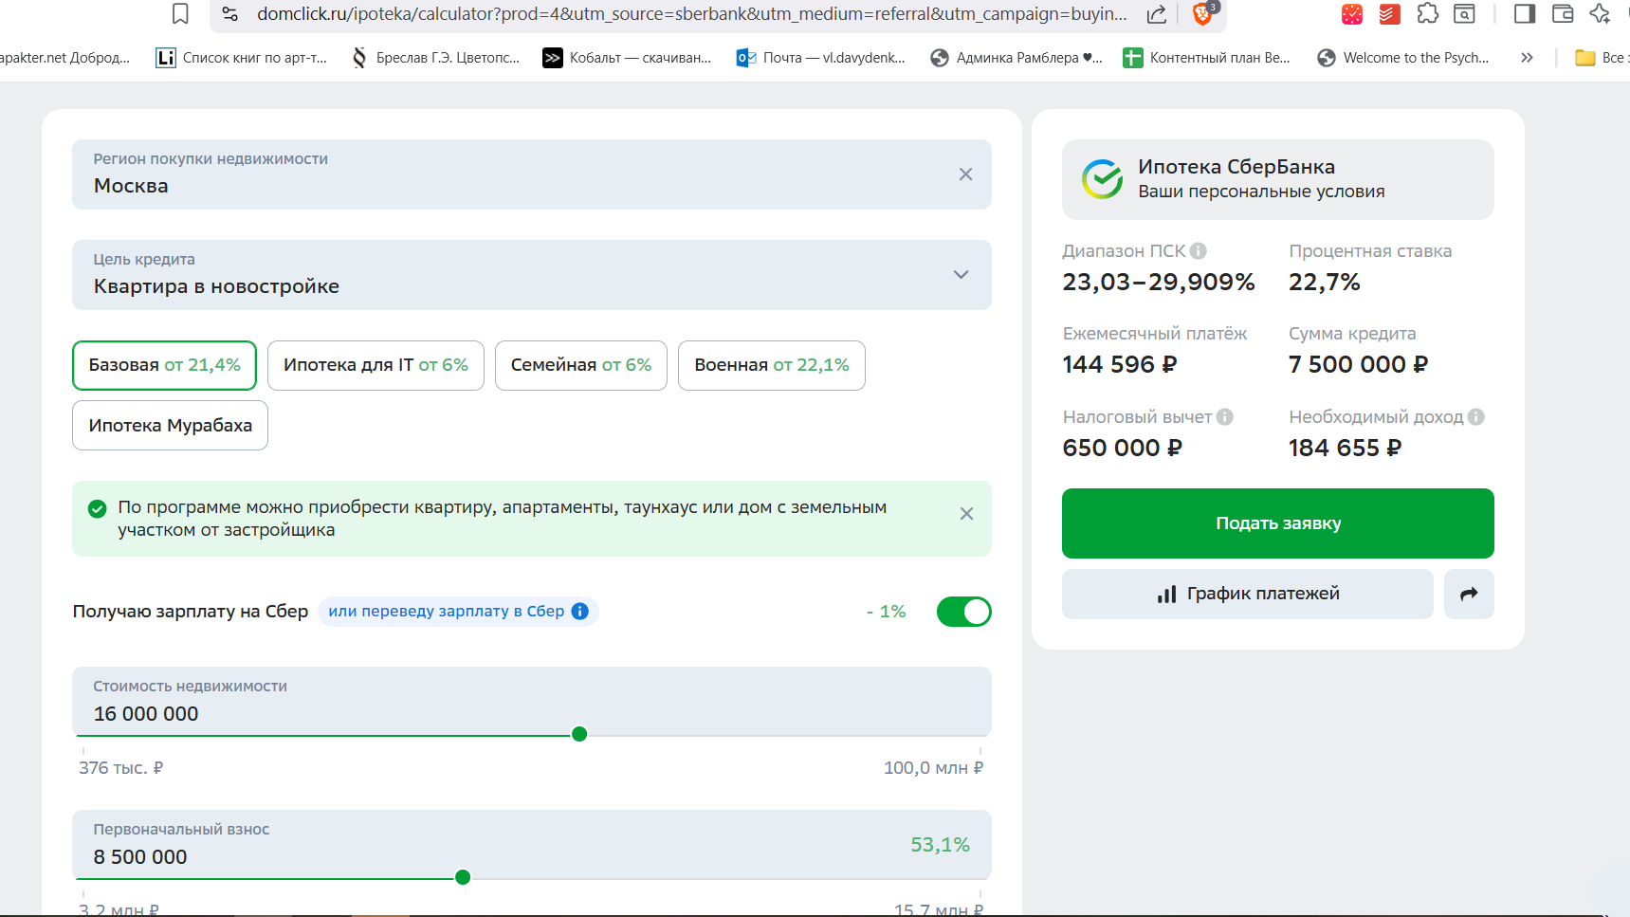Select 'Военная от 22,1%' program
Image resolution: width=1630 pixels, height=917 pixels.
772,365
